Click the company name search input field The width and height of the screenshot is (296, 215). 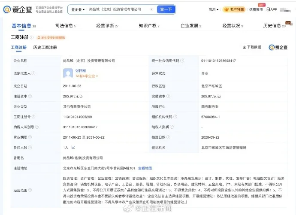[x=118, y=9]
